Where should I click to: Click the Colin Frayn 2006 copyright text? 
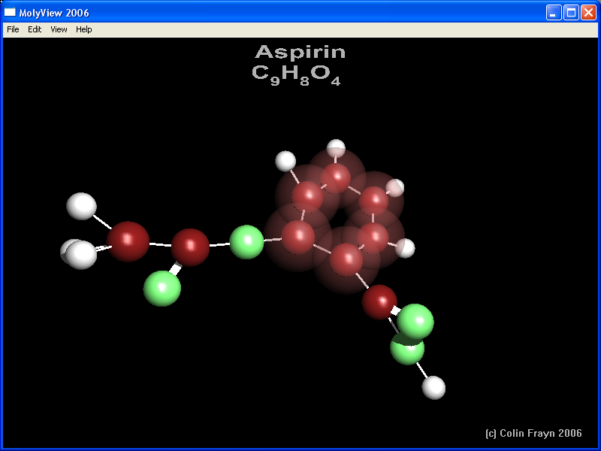[533, 433]
